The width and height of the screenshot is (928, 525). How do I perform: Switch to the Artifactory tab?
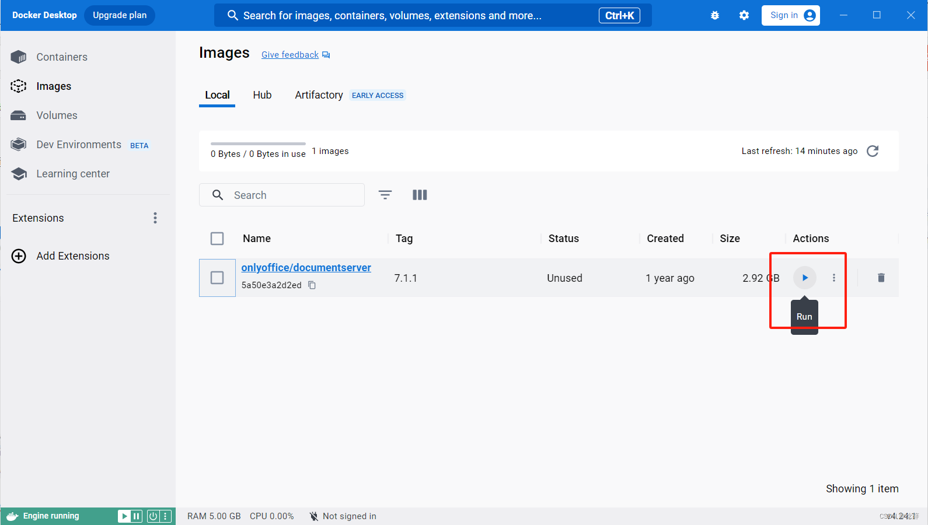[319, 95]
